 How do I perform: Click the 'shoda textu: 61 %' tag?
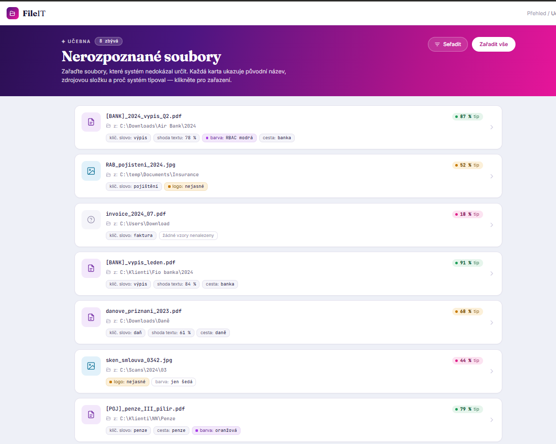pos(171,333)
